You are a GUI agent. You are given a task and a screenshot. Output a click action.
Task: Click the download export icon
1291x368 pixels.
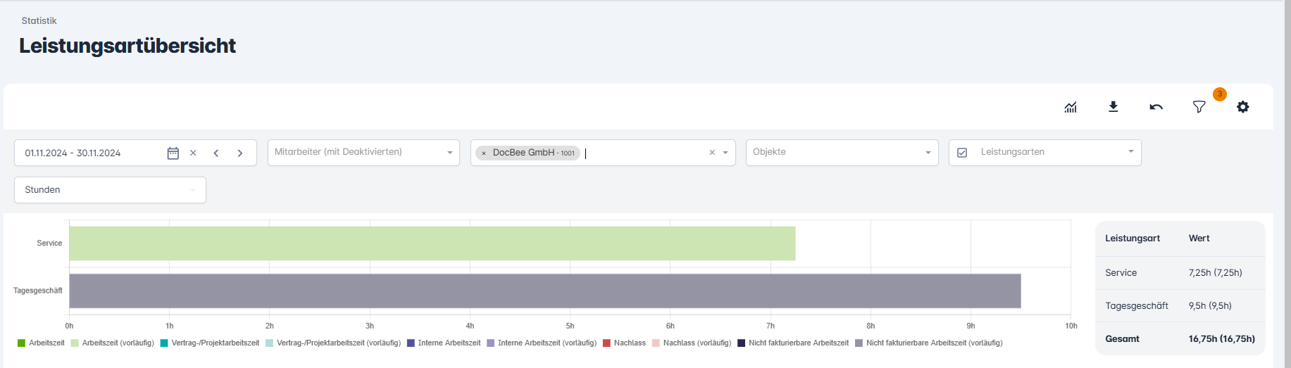coord(1113,107)
